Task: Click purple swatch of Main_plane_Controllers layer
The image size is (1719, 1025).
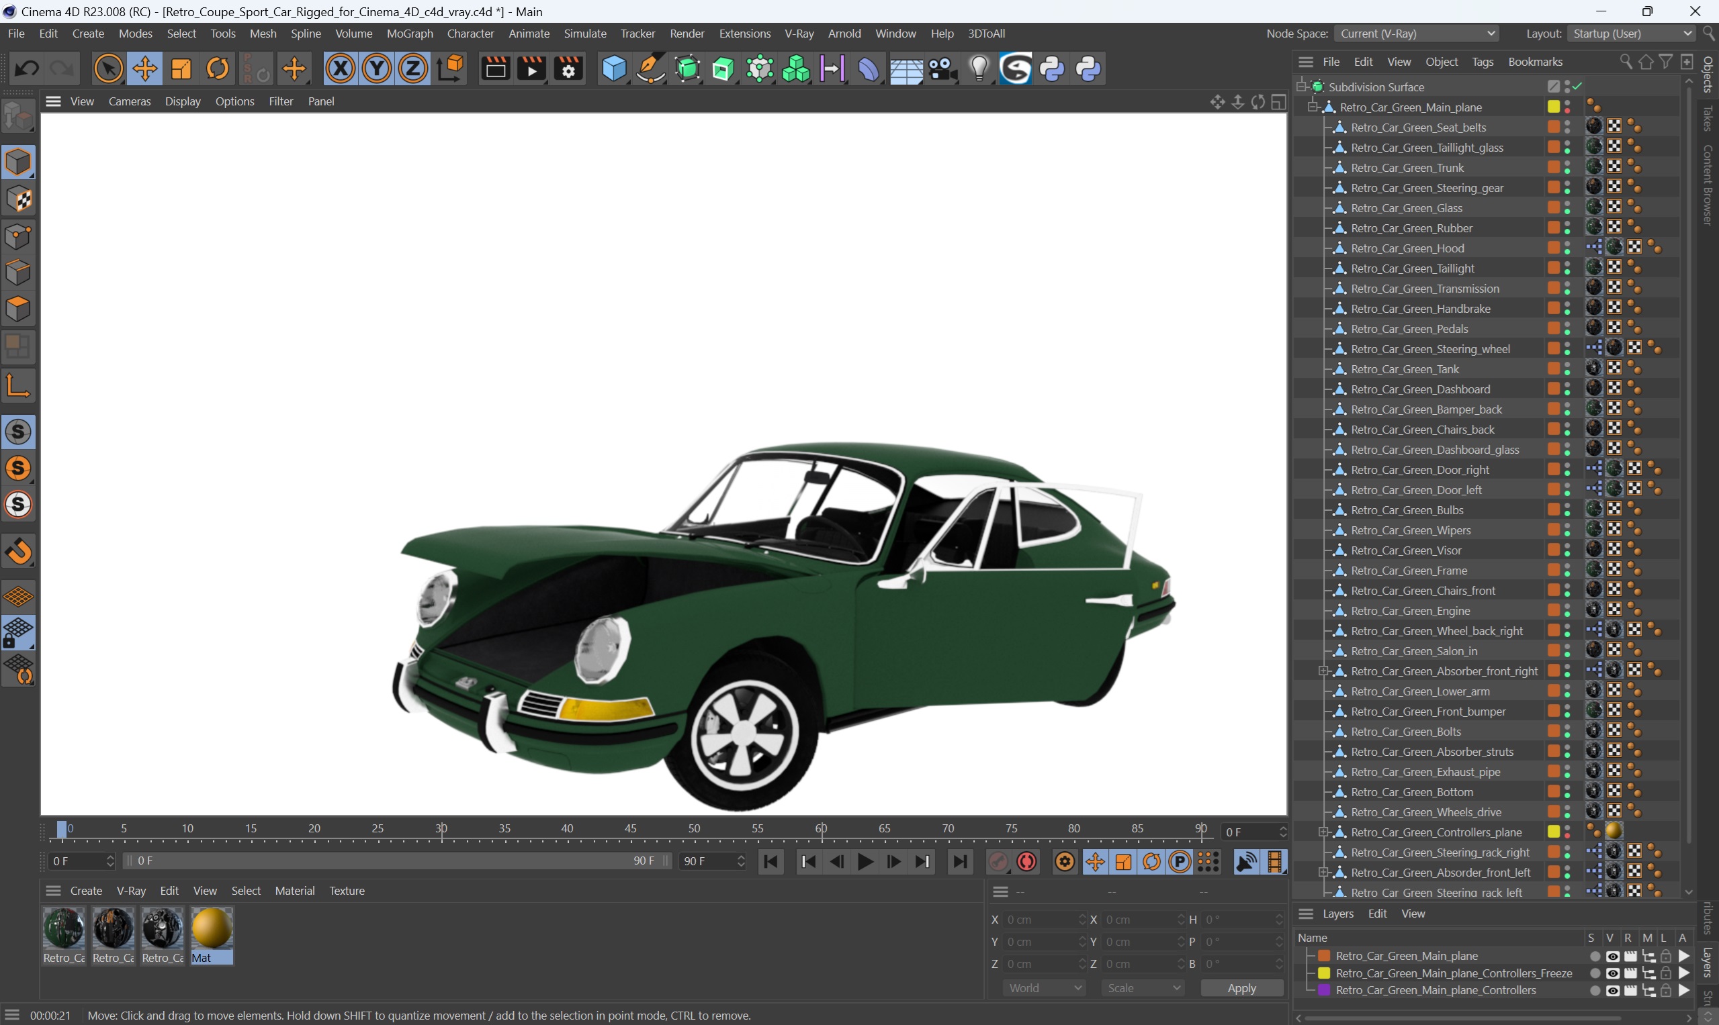Action: [1324, 991]
